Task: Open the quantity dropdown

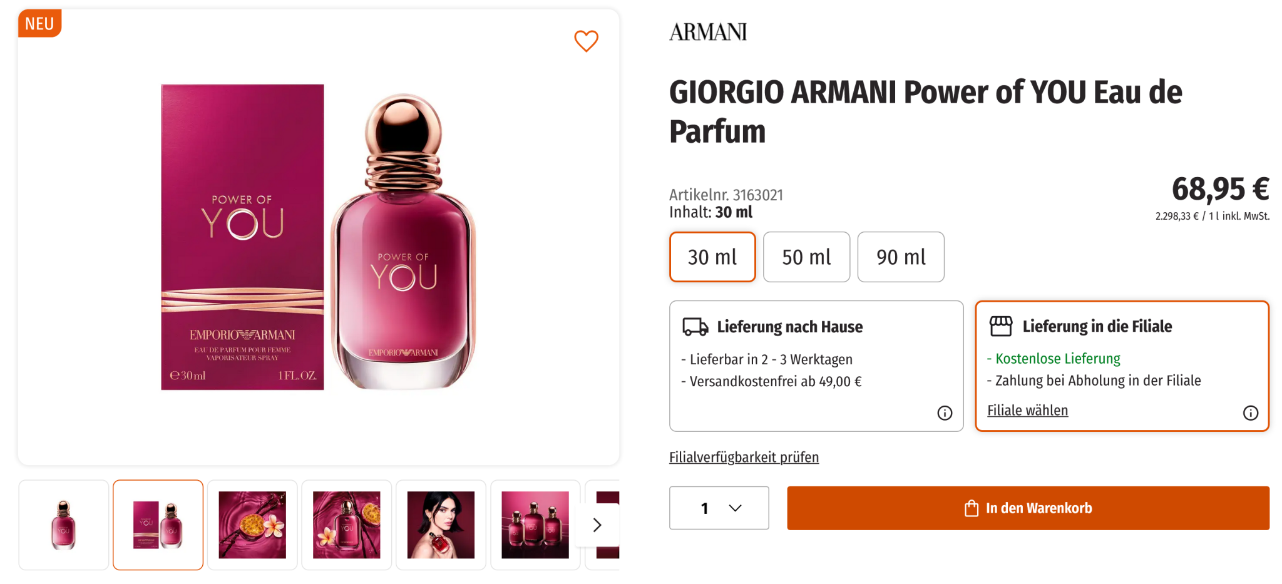Action: coord(719,508)
